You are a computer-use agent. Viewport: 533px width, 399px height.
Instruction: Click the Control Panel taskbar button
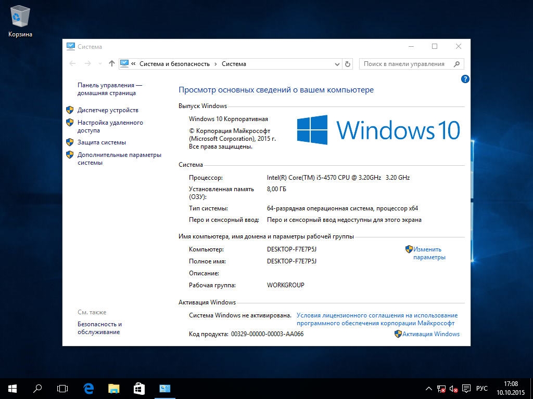pyautogui.click(x=165, y=389)
